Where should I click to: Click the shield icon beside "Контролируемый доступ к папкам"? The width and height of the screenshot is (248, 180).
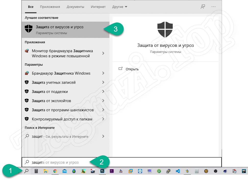click(27, 119)
